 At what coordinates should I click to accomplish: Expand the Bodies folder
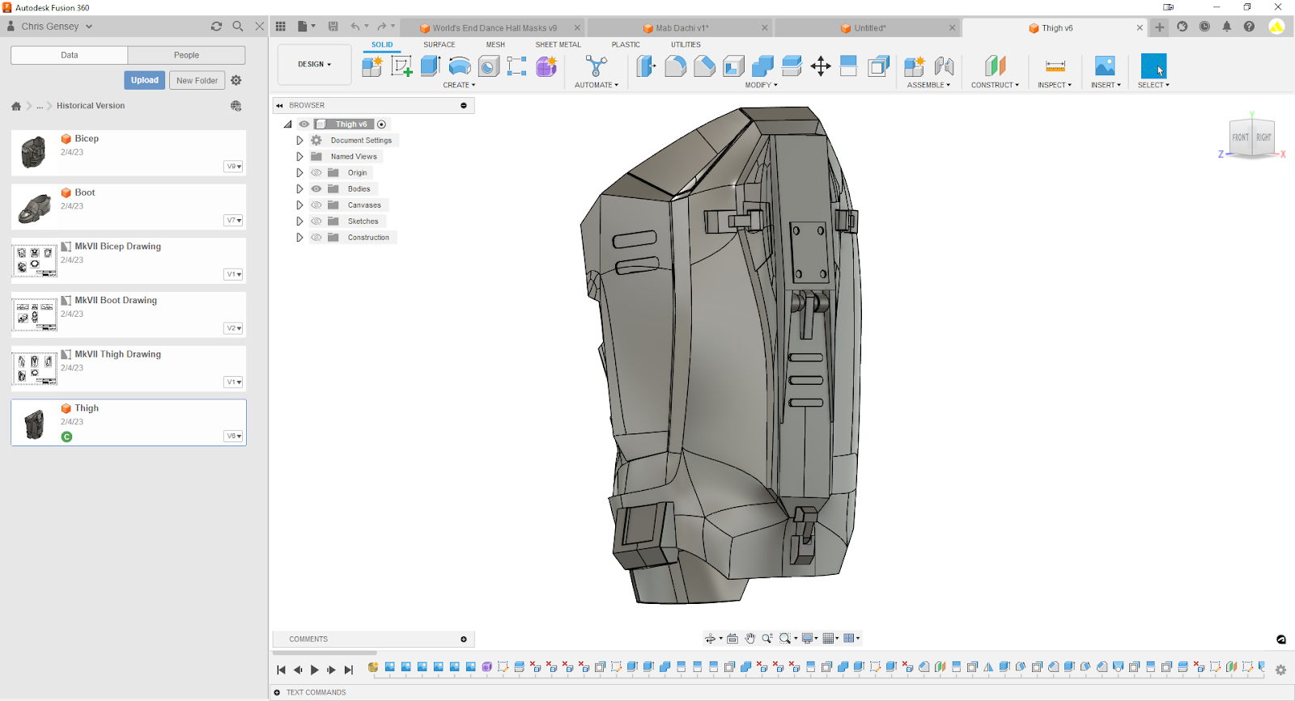299,189
